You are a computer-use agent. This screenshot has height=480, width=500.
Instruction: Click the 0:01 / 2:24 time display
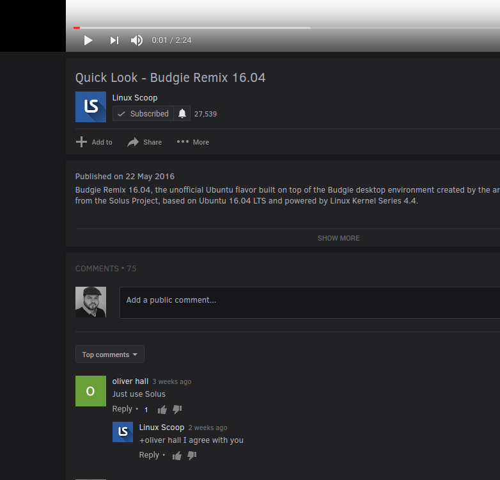point(171,40)
